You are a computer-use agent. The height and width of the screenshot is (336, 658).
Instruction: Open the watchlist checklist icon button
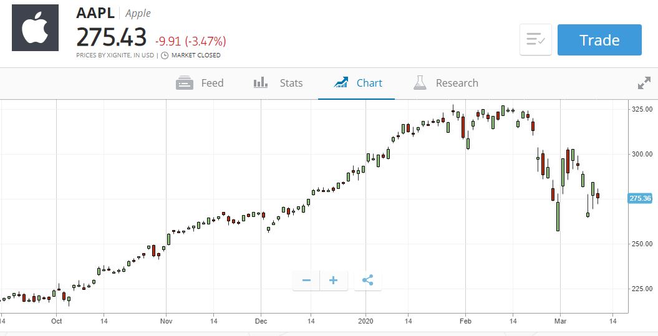point(536,40)
